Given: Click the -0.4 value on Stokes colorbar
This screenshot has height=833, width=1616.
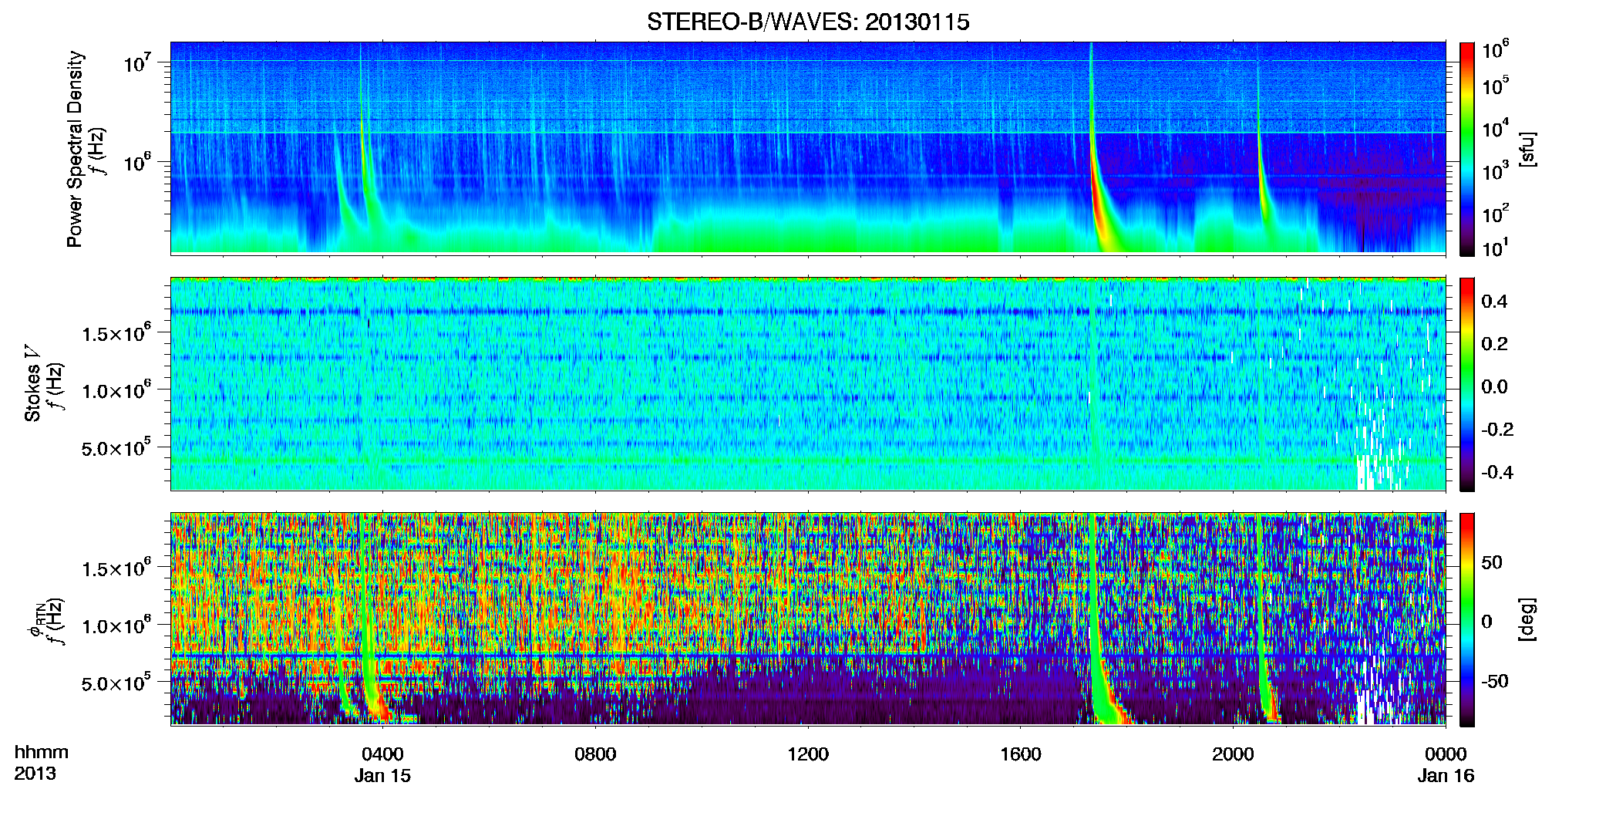Looking at the screenshot, I should click(1497, 472).
